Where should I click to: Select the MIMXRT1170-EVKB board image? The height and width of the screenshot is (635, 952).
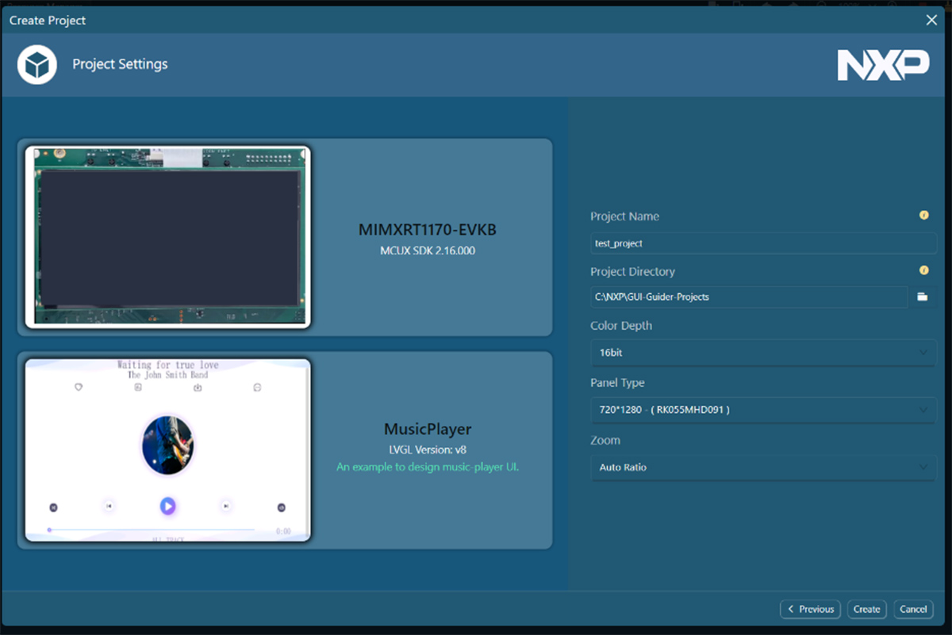(167, 236)
